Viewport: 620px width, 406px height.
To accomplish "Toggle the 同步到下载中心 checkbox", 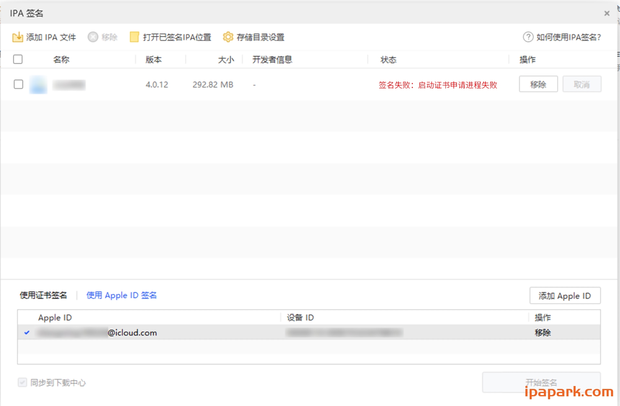I will click(x=22, y=383).
